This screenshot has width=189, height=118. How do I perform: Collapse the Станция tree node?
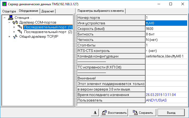(4, 18)
